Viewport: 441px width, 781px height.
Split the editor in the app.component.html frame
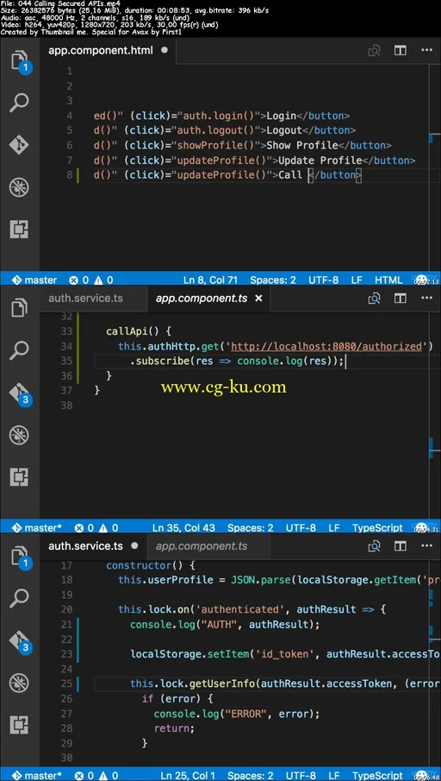tap(401, 50)
